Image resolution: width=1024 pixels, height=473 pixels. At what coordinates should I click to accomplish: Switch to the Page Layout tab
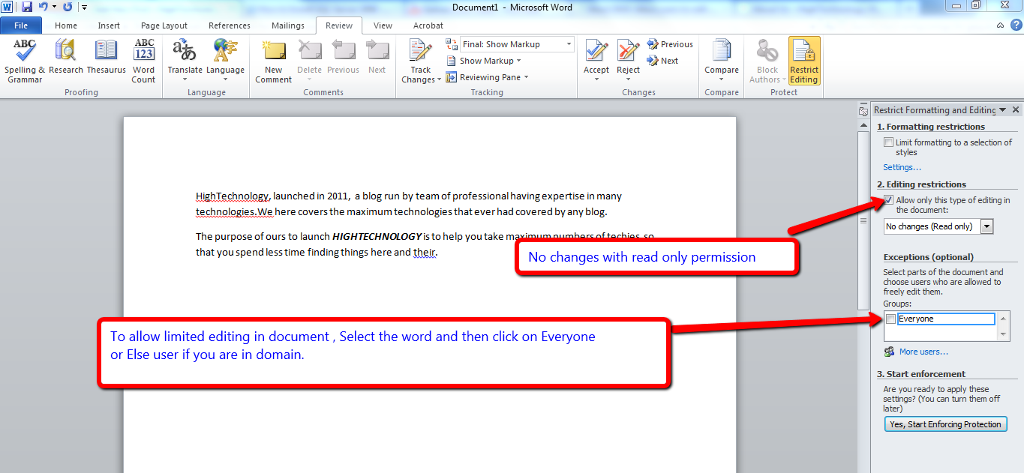click(164, 25)
